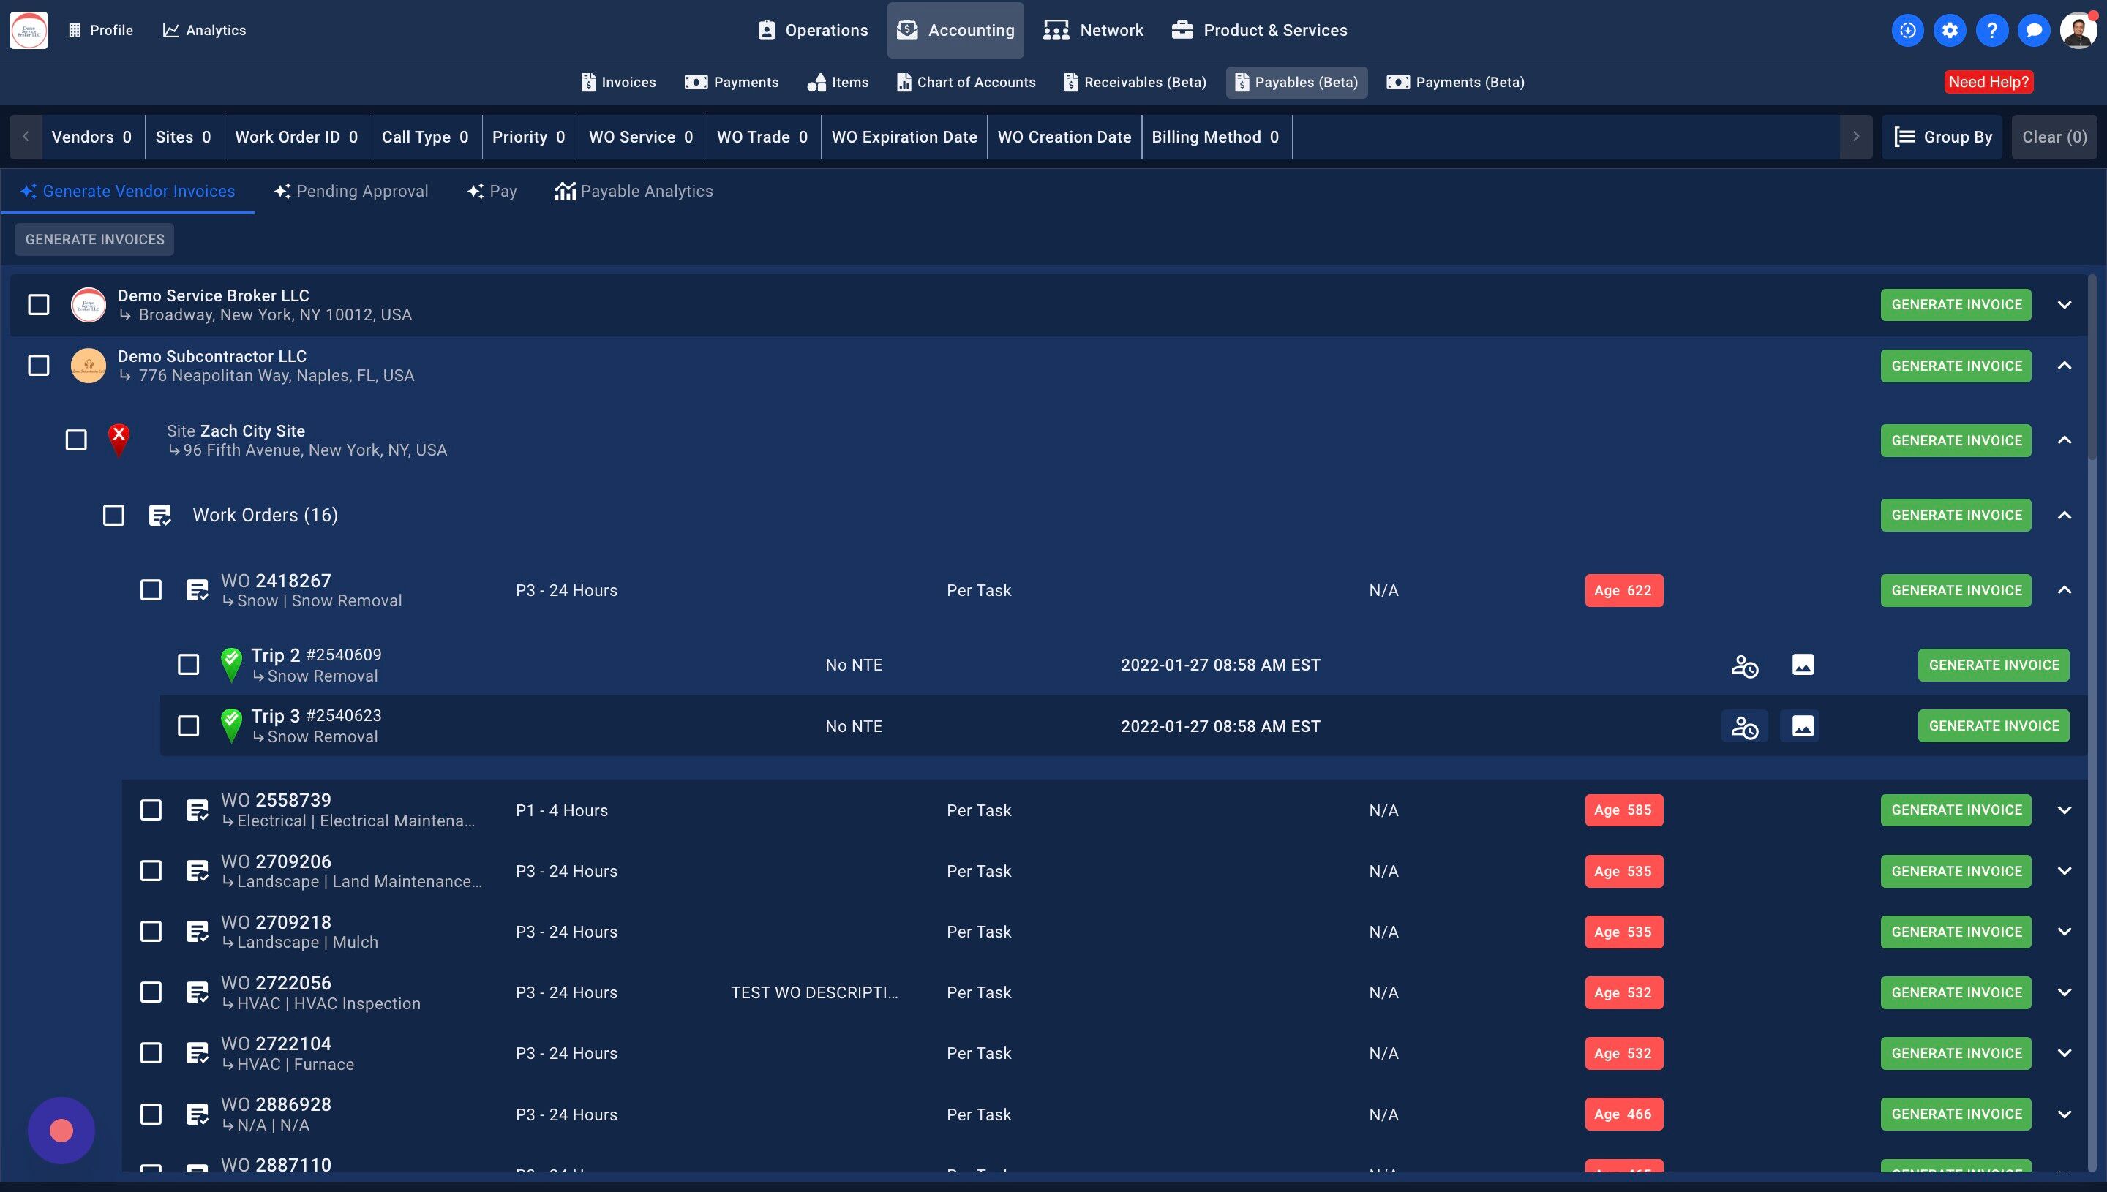Click the red recording button bottom left
The width and height of the screenshot is (2107, 1192).
[61, 1131]
